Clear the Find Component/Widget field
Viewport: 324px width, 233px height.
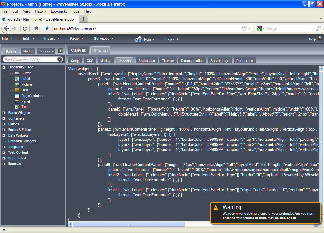click(x=59, y=59)
